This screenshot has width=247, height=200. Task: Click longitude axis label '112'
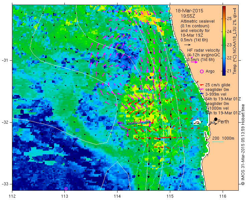click(12, 196)
